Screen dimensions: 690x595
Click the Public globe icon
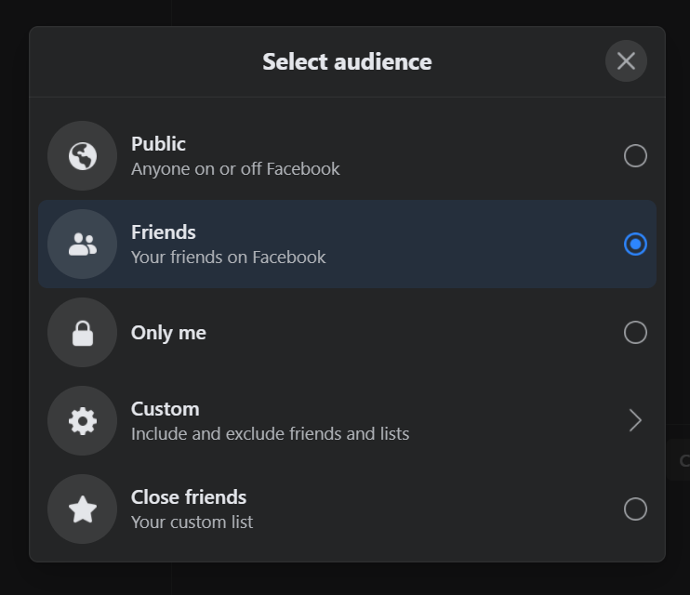[x=83, y=156]
